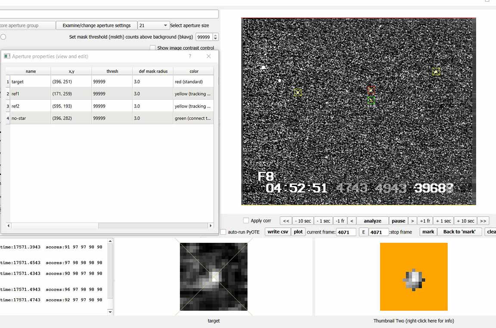Image resolution: width=496 pixels, height=328 pixels.
Task: Step back with - 10 sec button
Action: point(303,221)
